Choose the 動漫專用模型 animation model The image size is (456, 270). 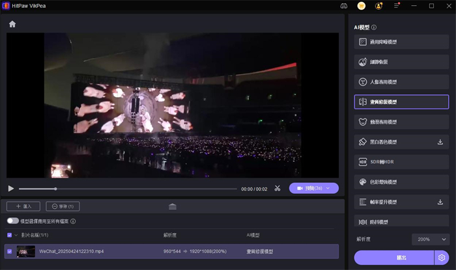[401, 122]
